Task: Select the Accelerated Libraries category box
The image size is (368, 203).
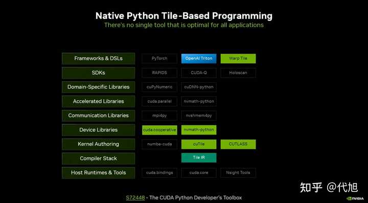Action: pyautogui.click(x=98, y=101)
